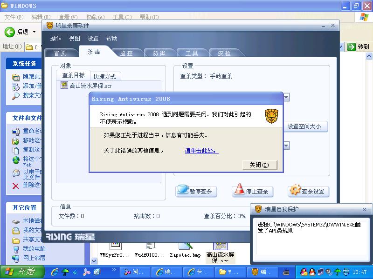373x279 pixels.
Task: Click the 网上邻居 network icon in sidebar
Action: (16, 259)
